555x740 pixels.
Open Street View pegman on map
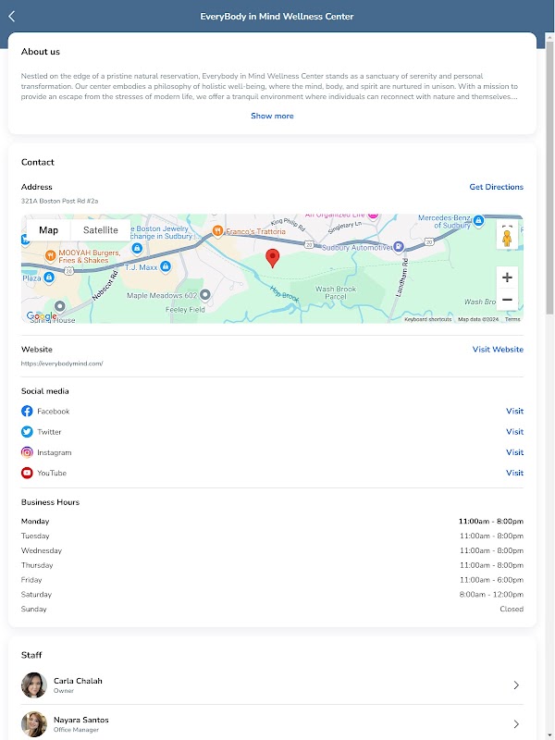tap(507, 237)
